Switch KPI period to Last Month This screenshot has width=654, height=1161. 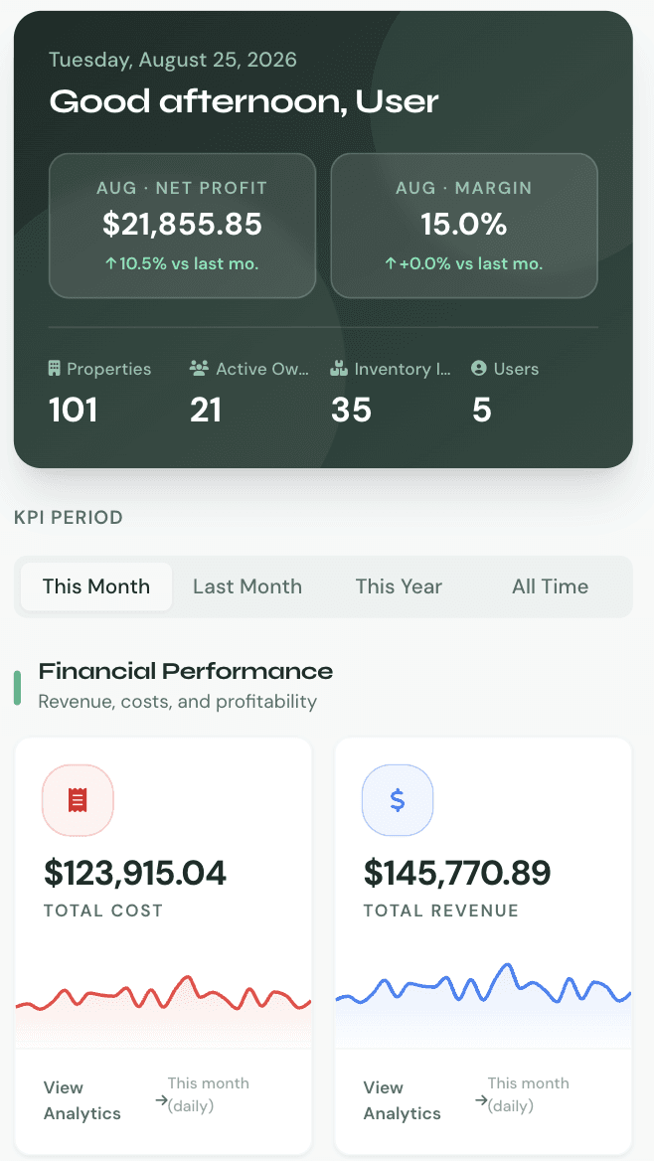[x=247, y=586]
